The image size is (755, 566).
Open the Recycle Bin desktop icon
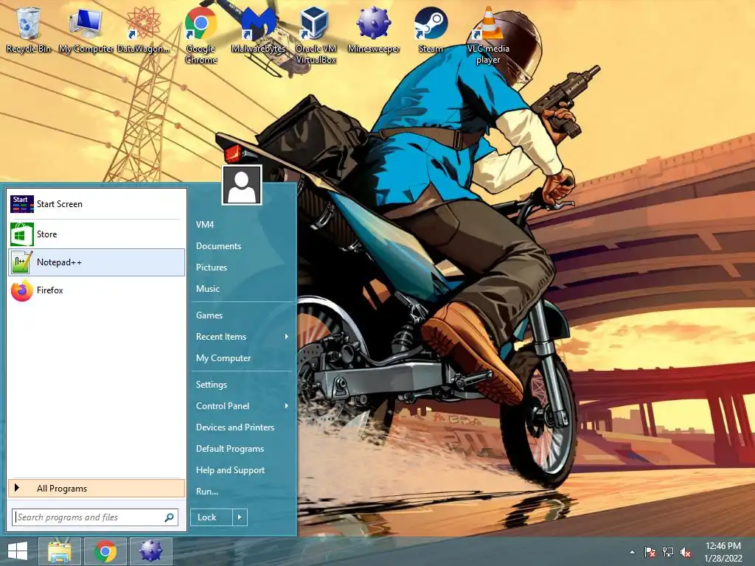(x=29, y=28)
